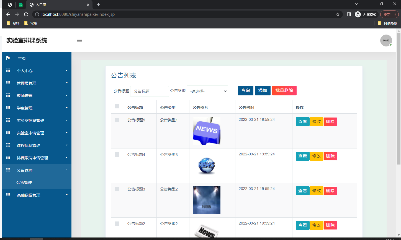401x240 pixels.
Task: Expand the 学生管理 menu arrow
Action: [66, 108]
